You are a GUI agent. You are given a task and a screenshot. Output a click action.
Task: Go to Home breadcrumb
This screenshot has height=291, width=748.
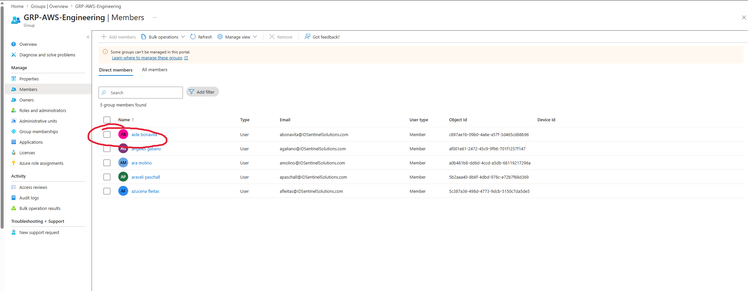coord(17,6)
